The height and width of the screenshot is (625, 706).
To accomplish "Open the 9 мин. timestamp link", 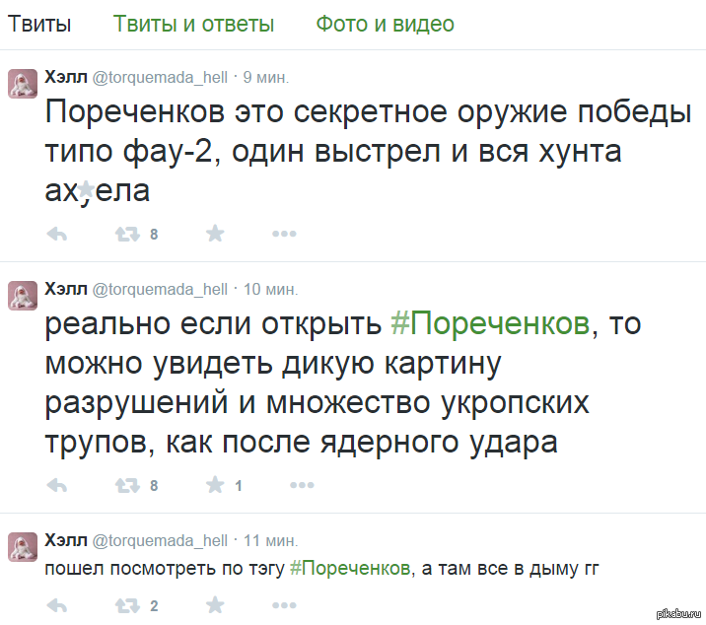I will [x=265, y=77].
